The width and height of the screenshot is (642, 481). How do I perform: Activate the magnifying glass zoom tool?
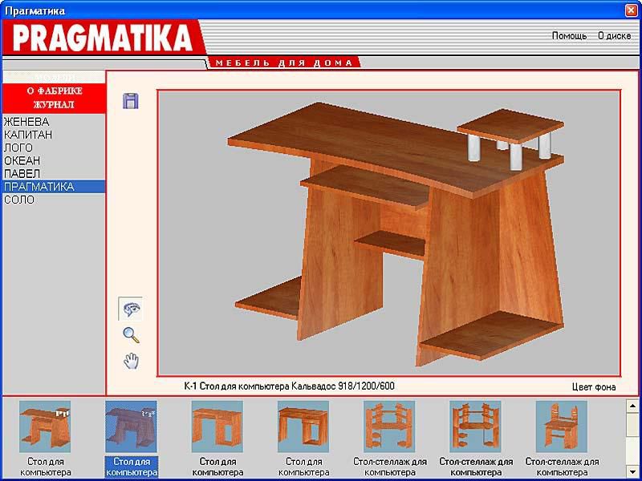point(131,335)
